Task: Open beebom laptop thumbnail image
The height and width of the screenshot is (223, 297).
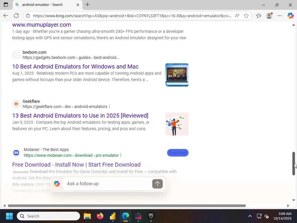Action: (x=177, y=75)
